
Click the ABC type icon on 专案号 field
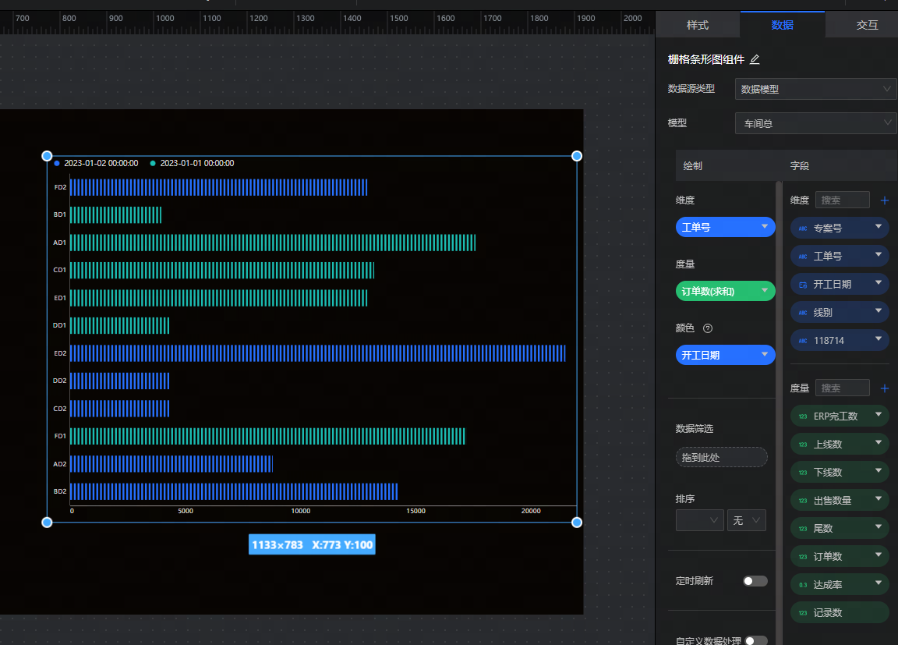coord(803,229)
